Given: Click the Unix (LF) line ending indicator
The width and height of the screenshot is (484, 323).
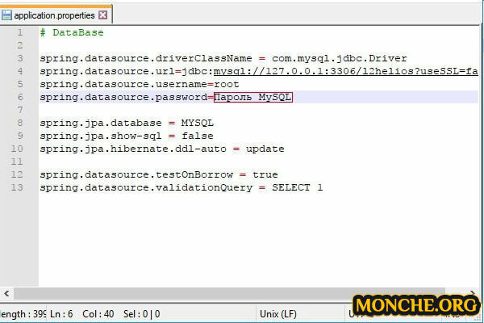Looking at the screenshot, I should (278, 313).
